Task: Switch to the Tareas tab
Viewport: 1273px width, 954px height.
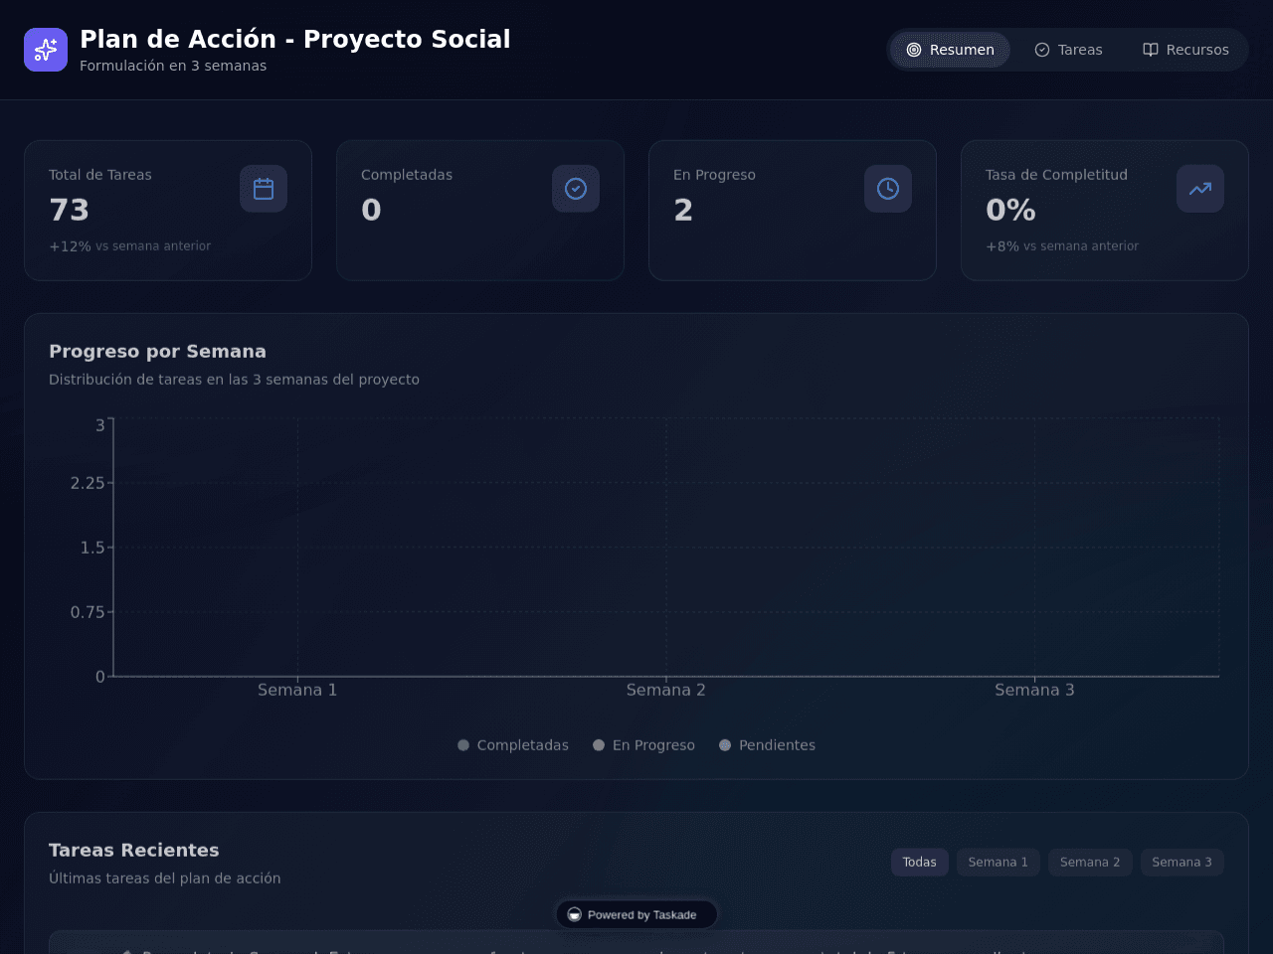Action: click(x=1068, y=50)
